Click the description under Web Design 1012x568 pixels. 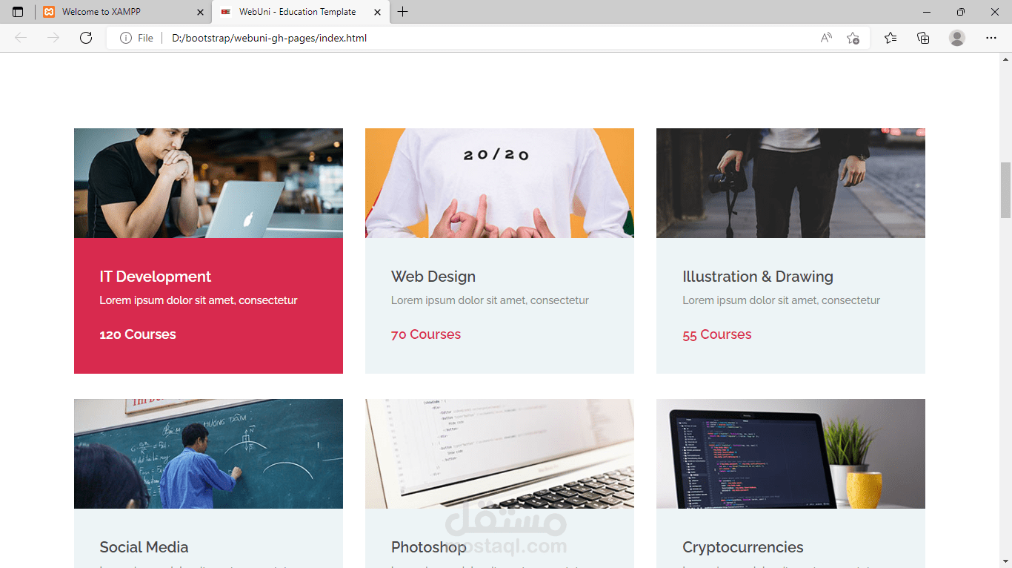490,300
